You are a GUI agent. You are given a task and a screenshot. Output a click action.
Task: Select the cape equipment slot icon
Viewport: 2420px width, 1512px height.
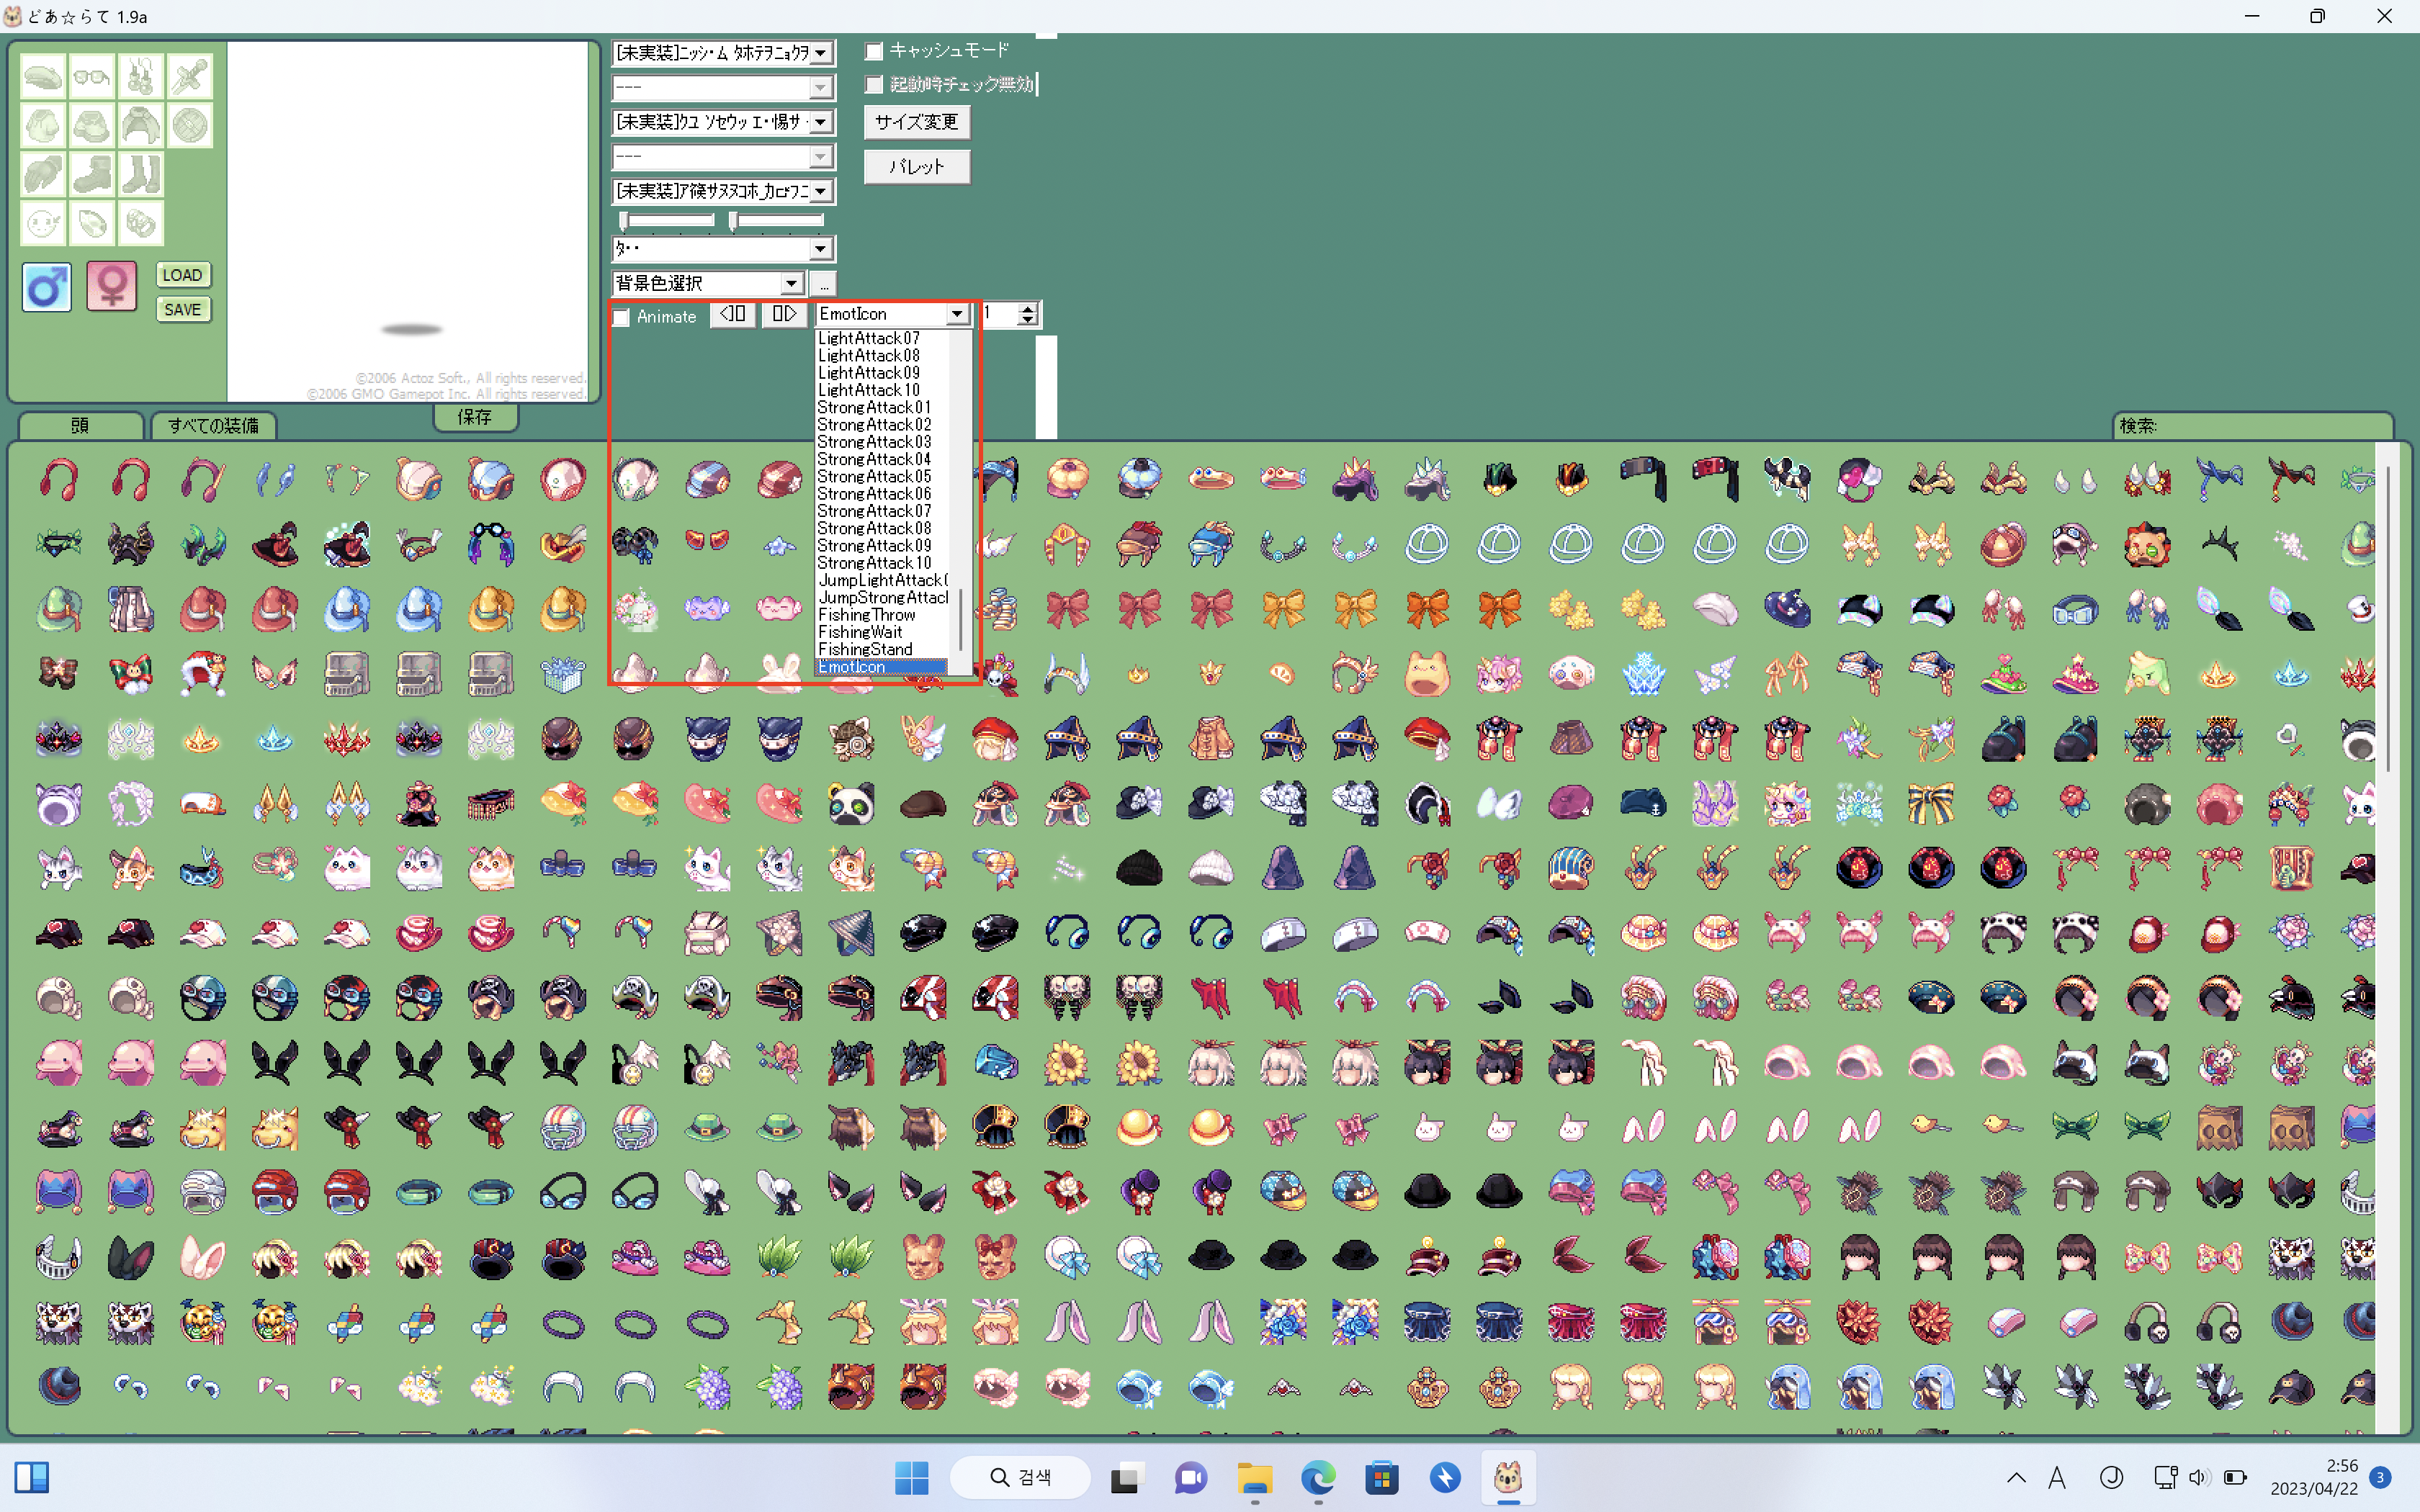pos(141,126)
